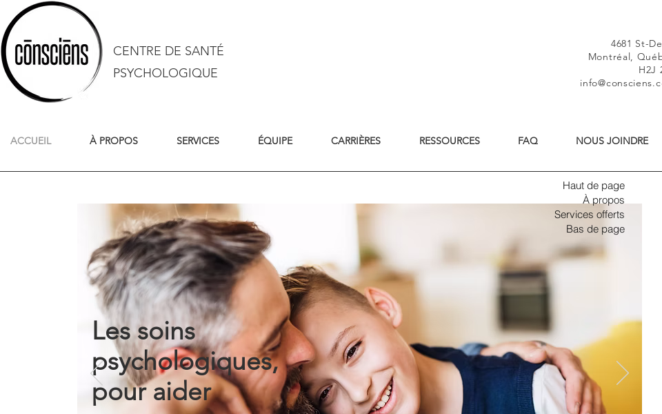Go to previous slide arrow
This screenshot has width=662, height=414.
[x=97, y=373]
